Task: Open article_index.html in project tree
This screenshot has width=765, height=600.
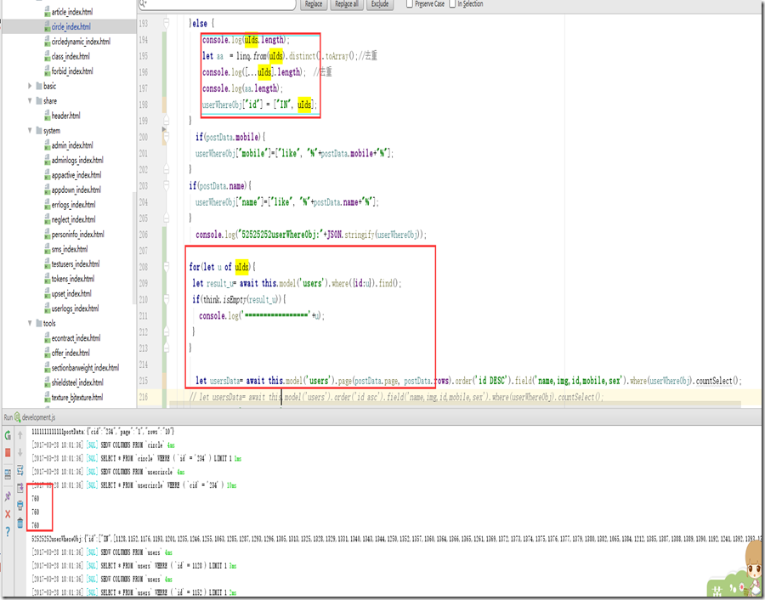Action: pyautogui.click(x=71, y=12)
